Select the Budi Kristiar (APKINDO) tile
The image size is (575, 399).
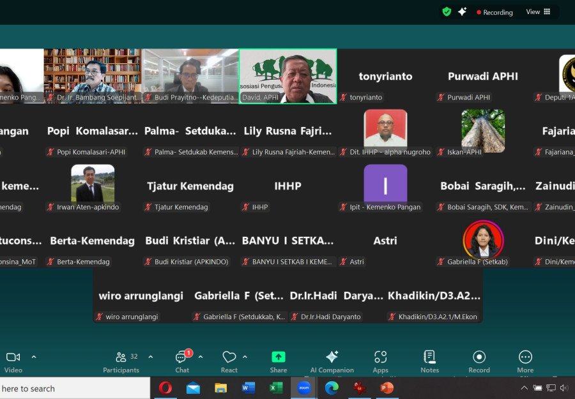click(x=190, y=241)
